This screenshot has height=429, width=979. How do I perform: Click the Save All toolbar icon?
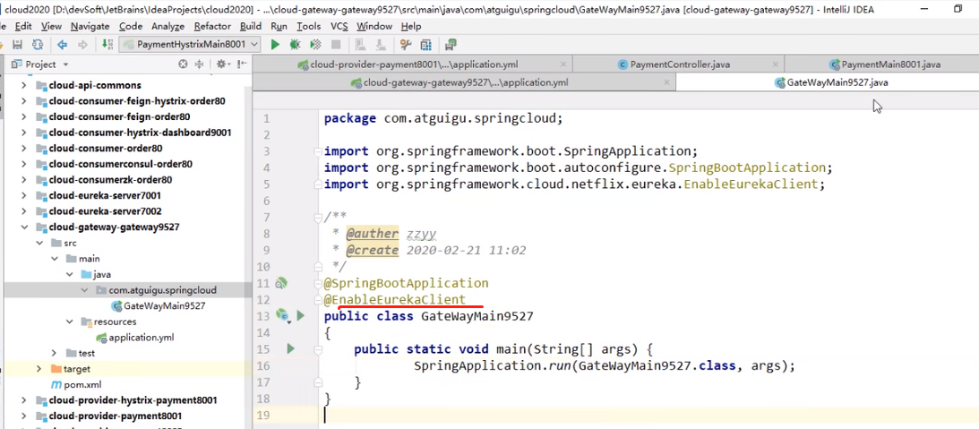tap(18, 45)
